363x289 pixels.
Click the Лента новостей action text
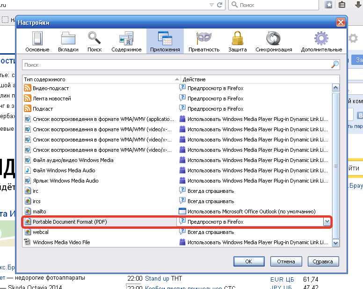click(215, 99)
